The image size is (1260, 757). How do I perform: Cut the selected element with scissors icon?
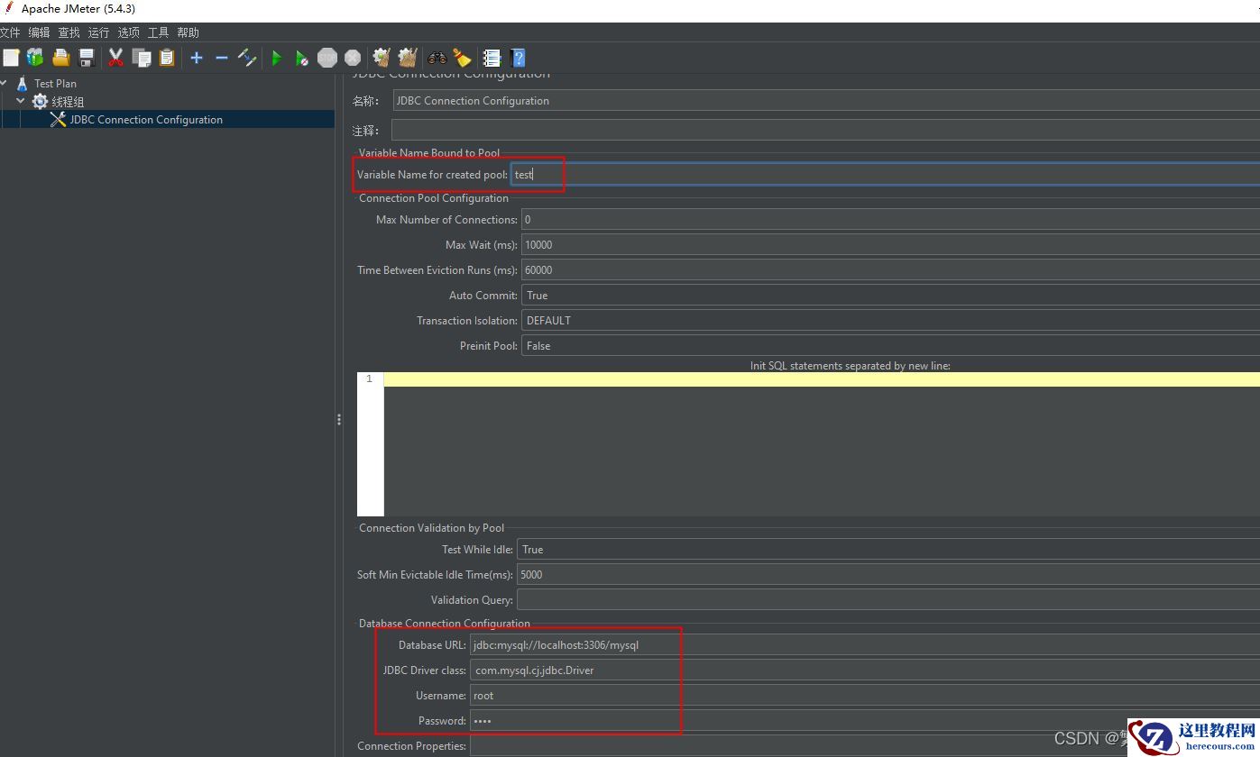pyautogui.click(x=115, y=58)
